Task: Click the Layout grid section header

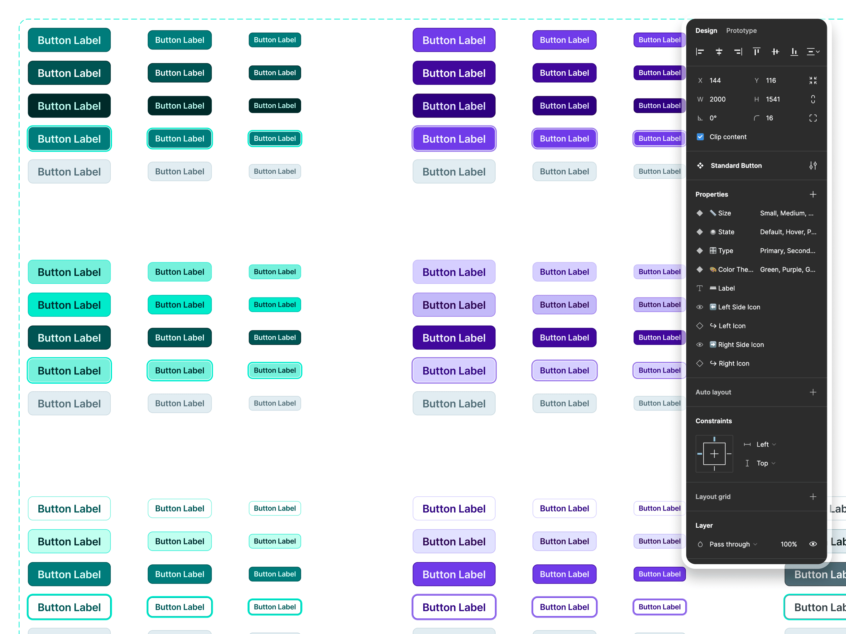Action: (x=713, y=496)
